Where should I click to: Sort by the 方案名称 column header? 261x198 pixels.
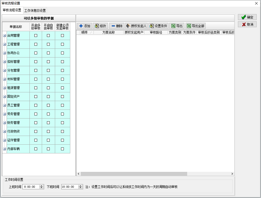tap(108, 33)
